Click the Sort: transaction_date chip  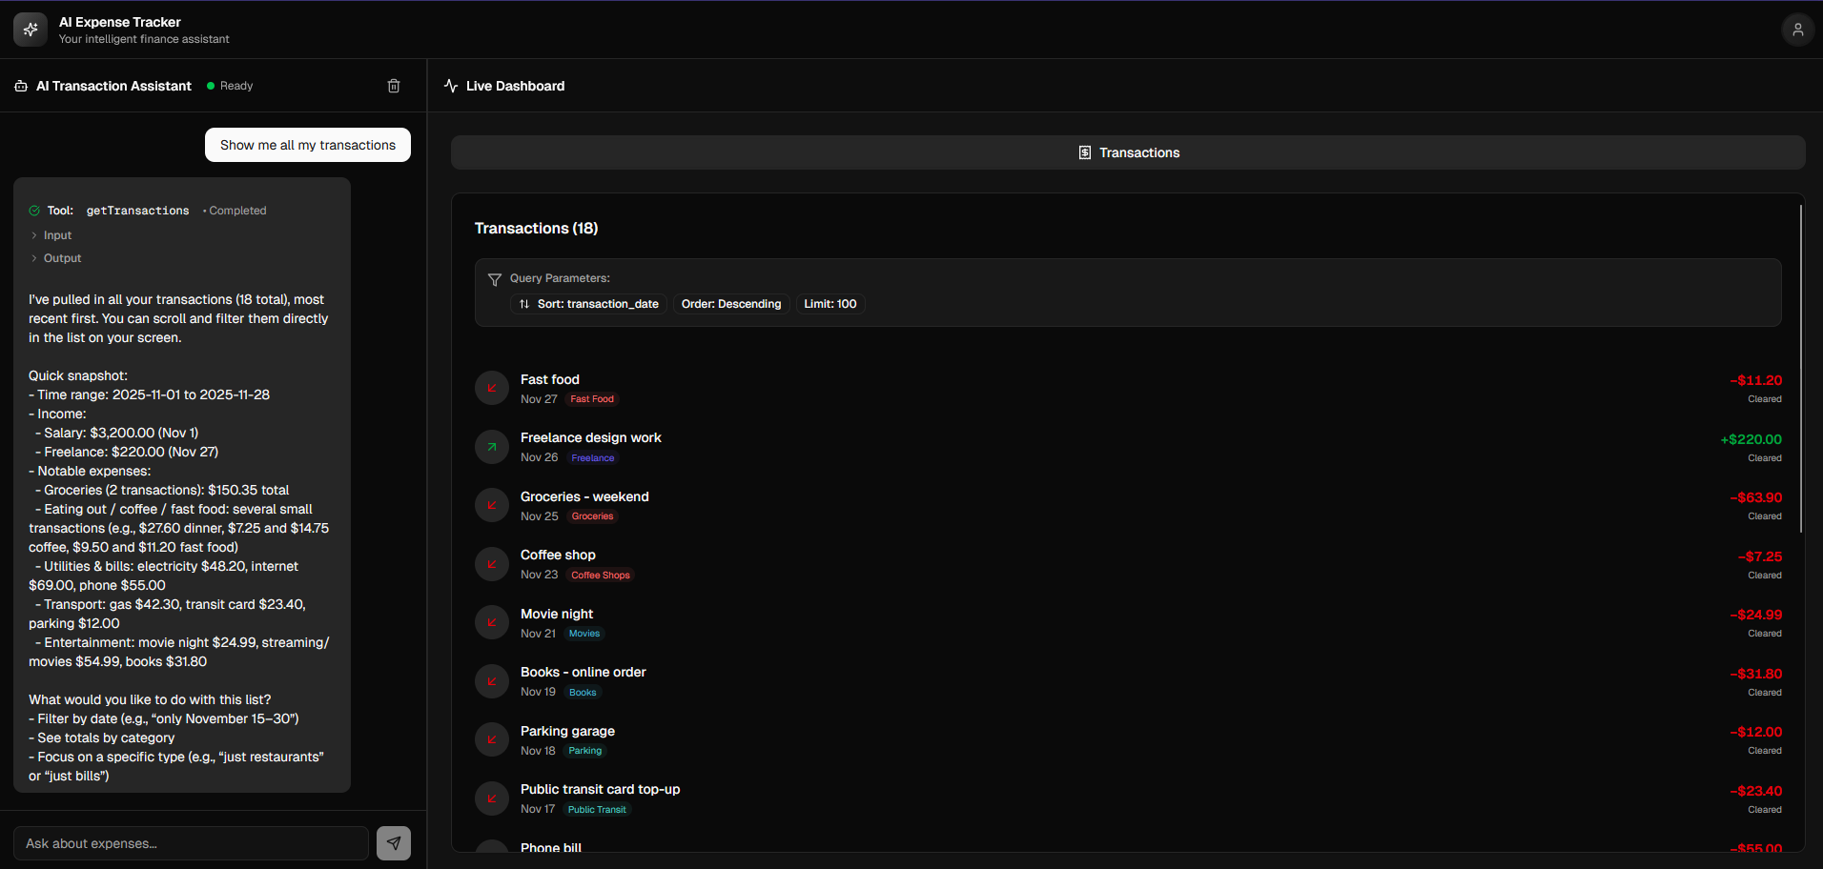click(x=588, y=304)
